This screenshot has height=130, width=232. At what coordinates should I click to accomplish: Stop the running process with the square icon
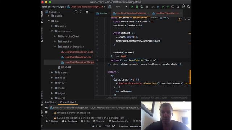point(146,6)
